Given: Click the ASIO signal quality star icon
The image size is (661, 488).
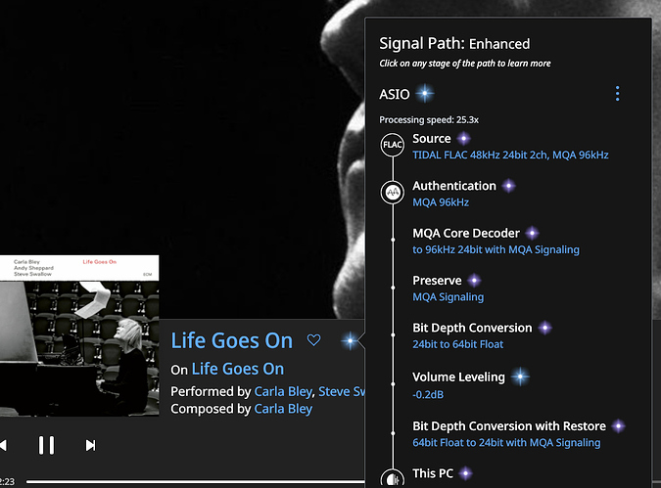Looking at the screenshot, I should [x=424, y=94].
